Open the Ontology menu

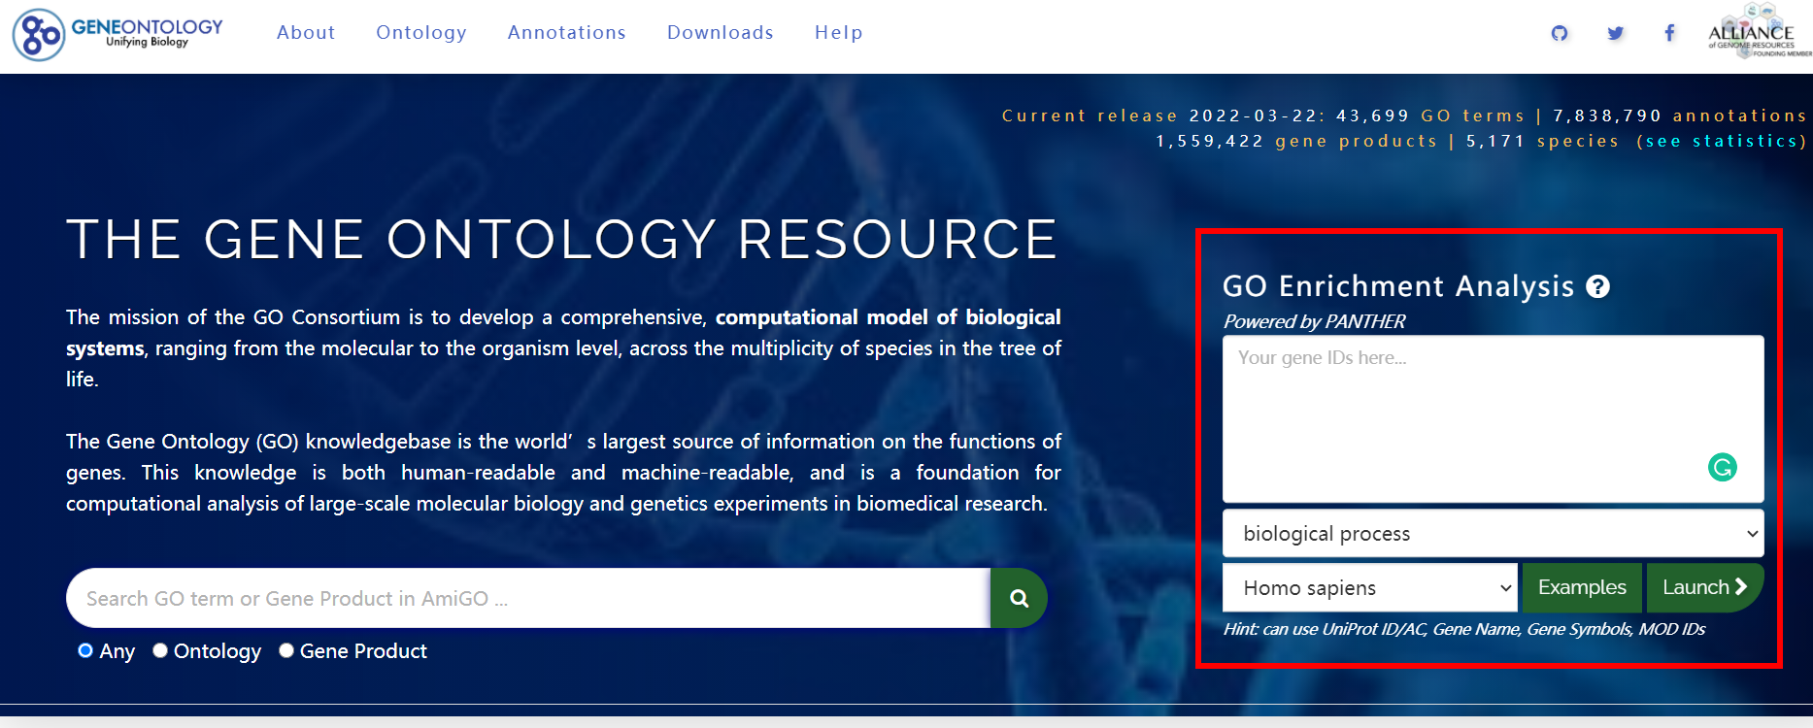421,32
